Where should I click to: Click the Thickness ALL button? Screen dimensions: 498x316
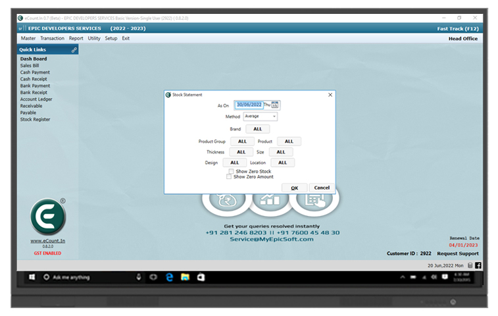pos(241,152)
